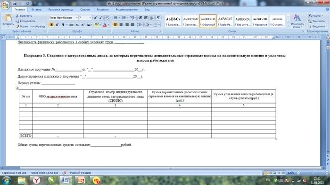Open Найти search
Screen dimensions: 330x185
coord(315,16)
